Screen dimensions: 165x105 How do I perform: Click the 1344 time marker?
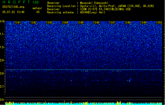(x=65, y=23)
